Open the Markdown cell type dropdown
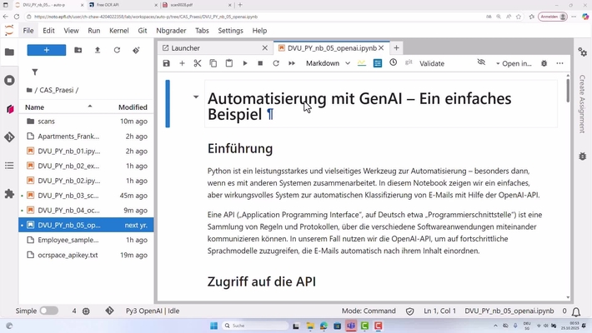This screenshot has width=592, height=333. [x=328, y=63]
